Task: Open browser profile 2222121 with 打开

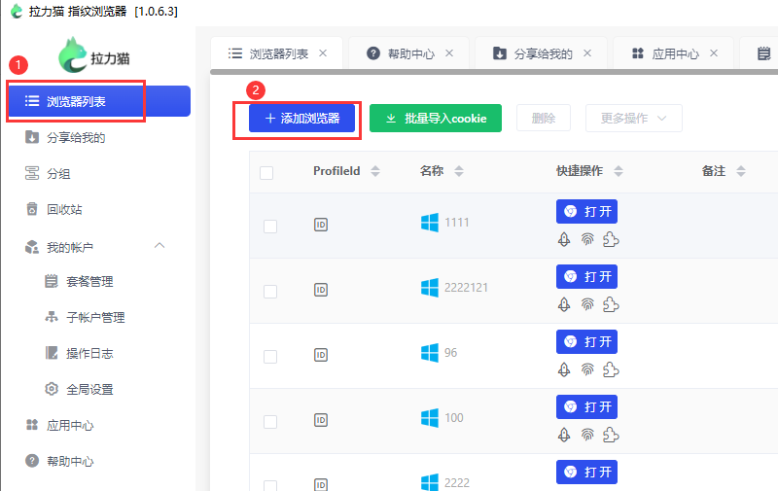Action: pos(586,277)
